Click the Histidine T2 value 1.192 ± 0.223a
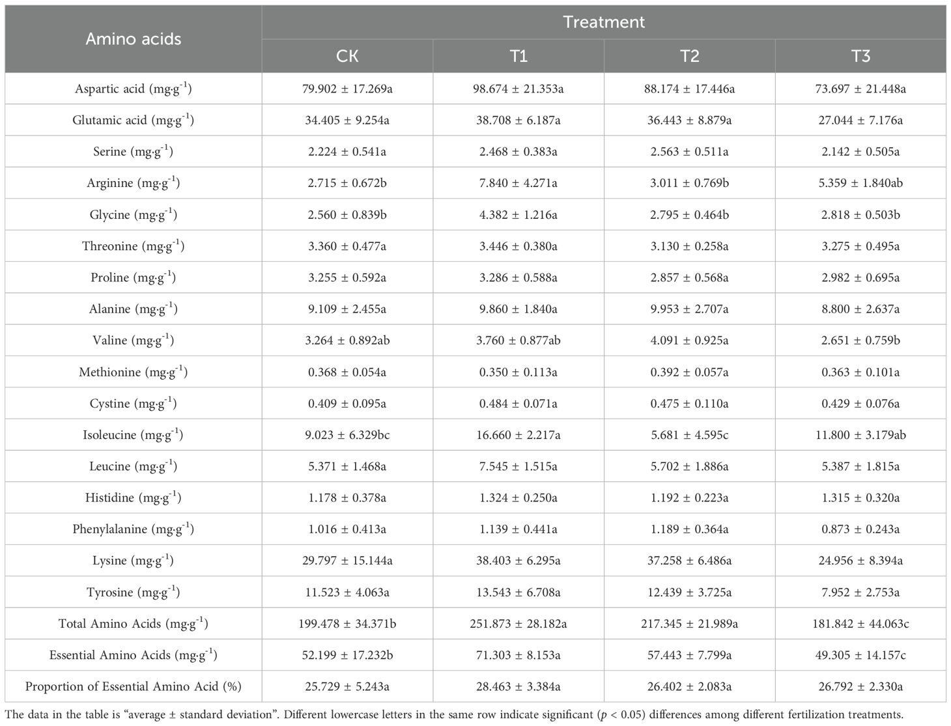951x726 pixels. click(x=690, y=497)
